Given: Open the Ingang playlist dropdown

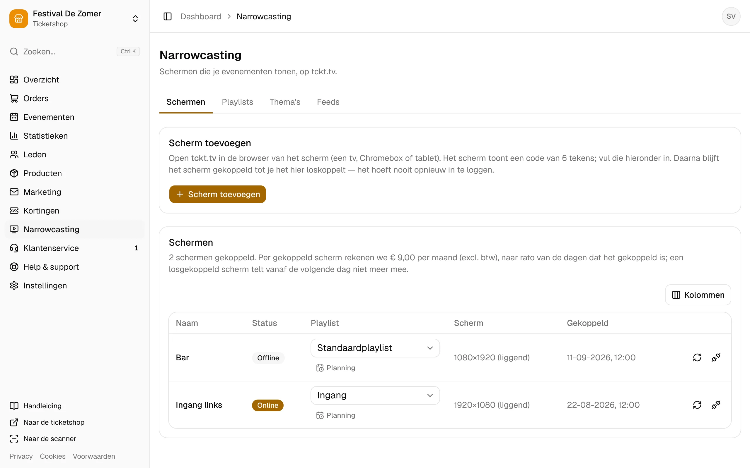Looking at the screenshot, I should pos(375,395).
